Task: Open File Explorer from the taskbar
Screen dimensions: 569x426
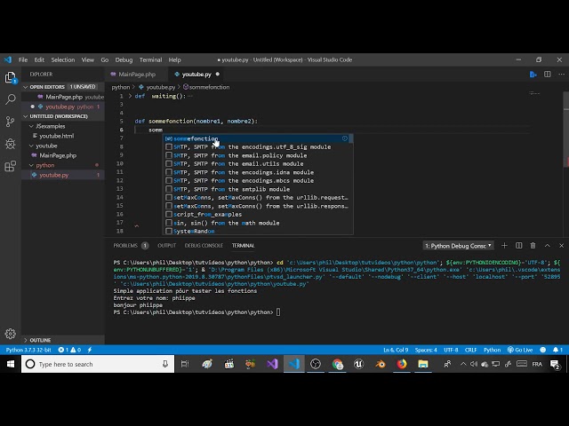Action: pyautogui.click(x=423, y=364)
